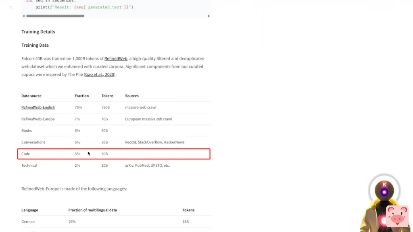This screenshot has width=413, height=232.
Task: Click the Sources column header
Action: 132,96
